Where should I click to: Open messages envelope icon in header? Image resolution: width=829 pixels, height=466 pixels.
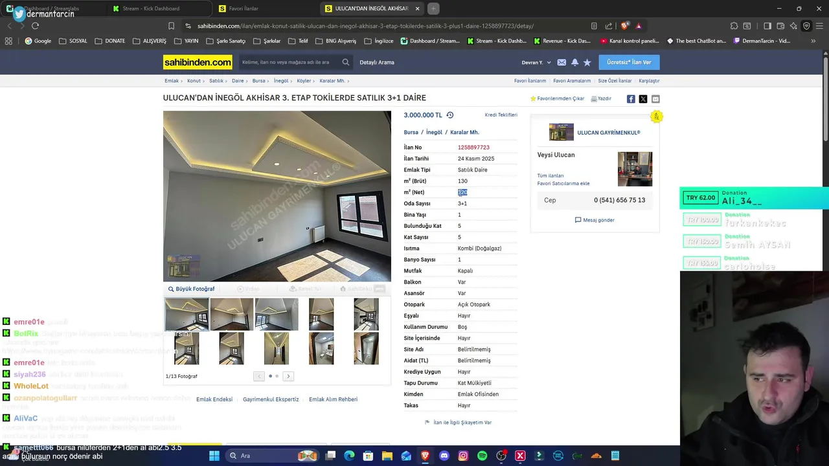coord(562,62)
